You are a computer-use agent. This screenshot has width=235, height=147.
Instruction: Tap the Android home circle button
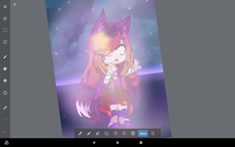(118, 143)
